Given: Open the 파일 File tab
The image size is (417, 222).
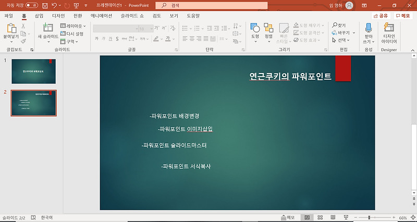Looking at the screenshot, I should click(8, 16).
